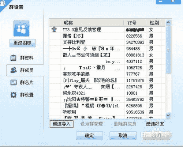
Task: Click the YY number 6268898
Action: [134, 106]
